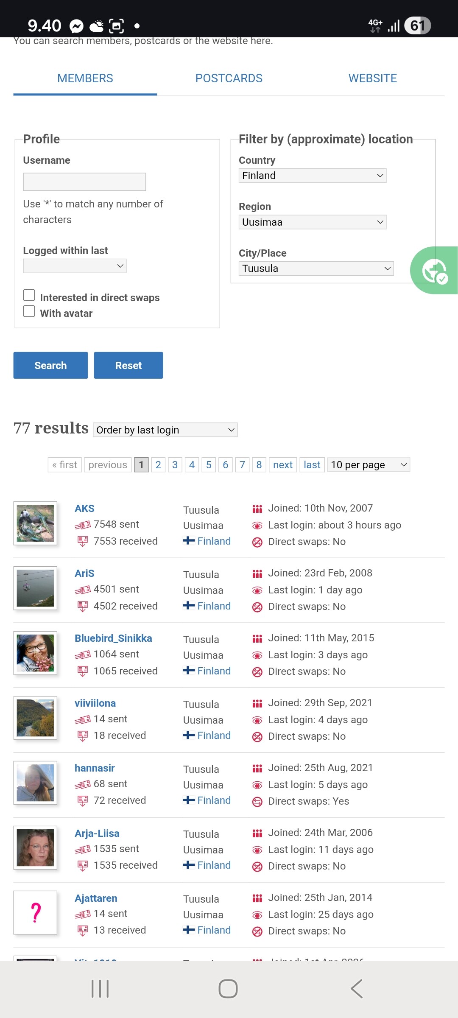Click Finland flag icon in Bluebird_Sinikka row
Screen dimensions: 458x1018
coord(189,671)
